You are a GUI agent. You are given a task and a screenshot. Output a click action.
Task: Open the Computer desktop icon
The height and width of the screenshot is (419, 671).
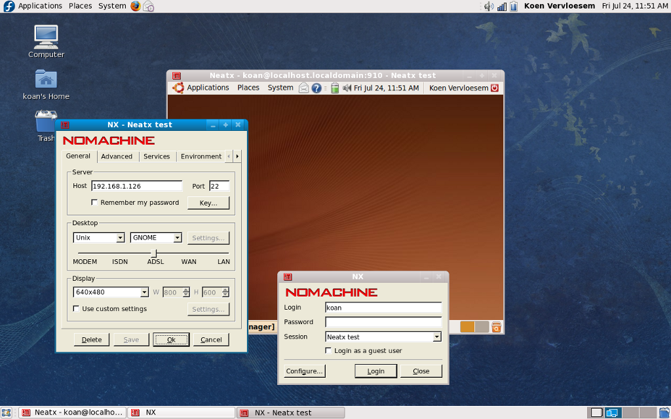click(46, 37)
